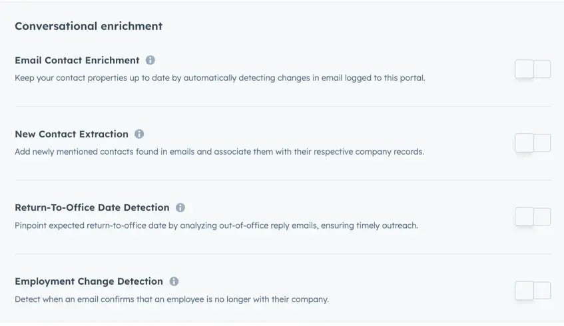Screen dimensions: 564x326
Task: Select the Employment Change Detection label
Action: 89,281
